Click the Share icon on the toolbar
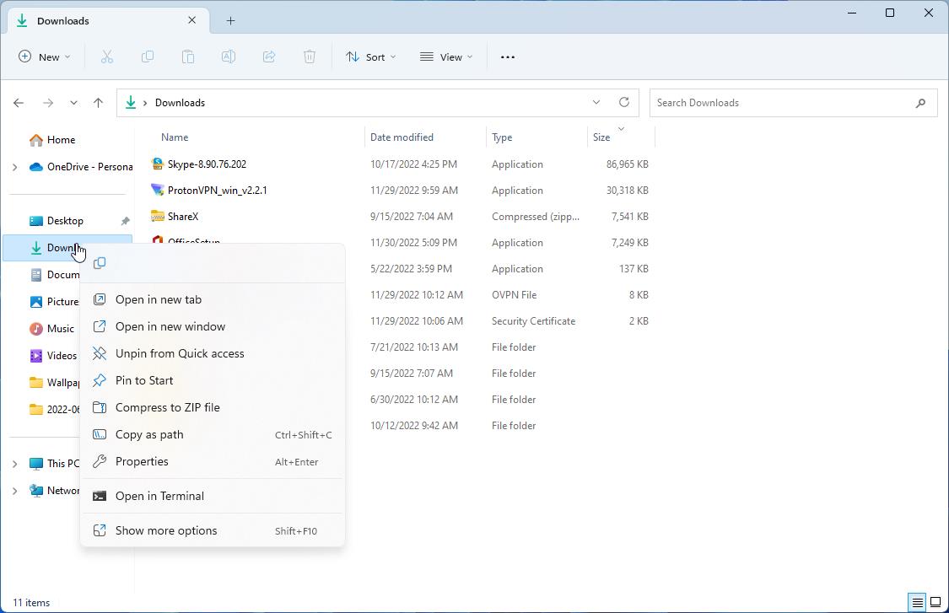This screenshot has width=949, height=613. point(268,56)
